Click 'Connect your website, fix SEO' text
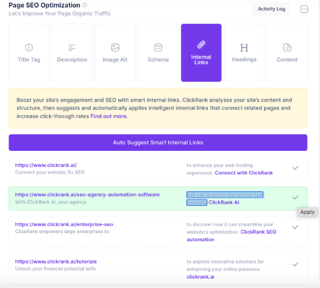The width and height of the screenshot is (320, 288). pos(50,172)
